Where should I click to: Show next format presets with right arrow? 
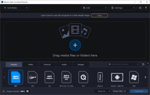click(145, 77)
